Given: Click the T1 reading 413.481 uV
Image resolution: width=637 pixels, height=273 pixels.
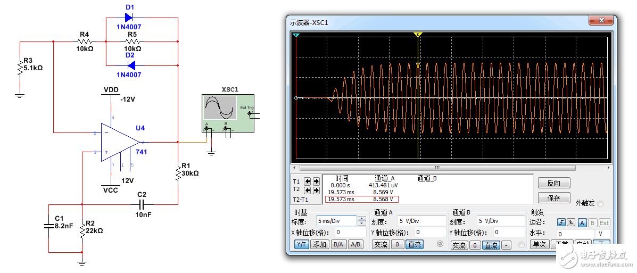Looking at the screenshot, I should click(x=384, y=185).
